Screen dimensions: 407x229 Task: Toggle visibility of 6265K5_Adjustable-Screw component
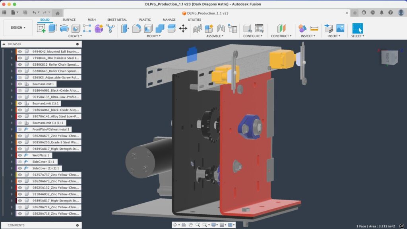point(20,78)
